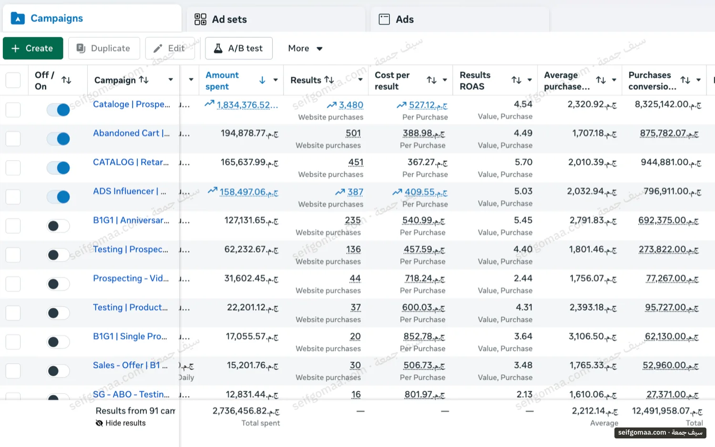This screenshot has width=715, height=447.
Task: Open the Amount spent column dropdown
Action: [x=276, y=80]
